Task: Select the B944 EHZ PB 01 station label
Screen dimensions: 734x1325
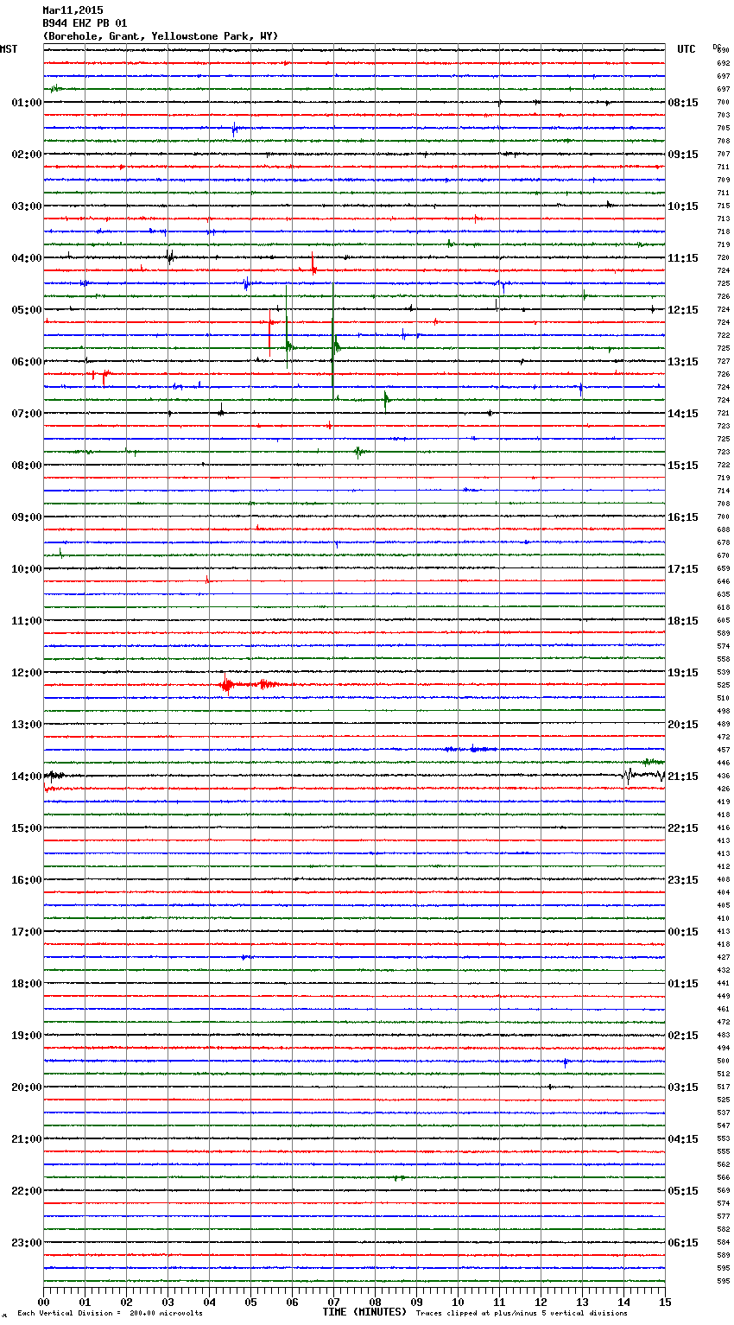Action: [85, 23]
